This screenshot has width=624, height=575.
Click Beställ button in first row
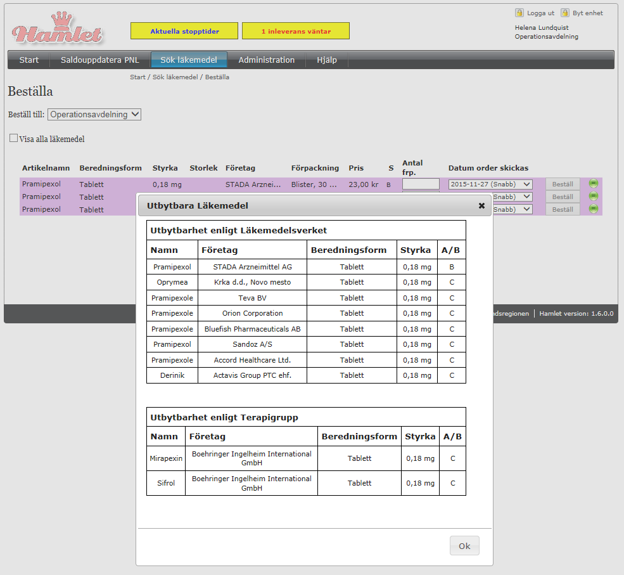pyautogui.click(x=563, y=184)
